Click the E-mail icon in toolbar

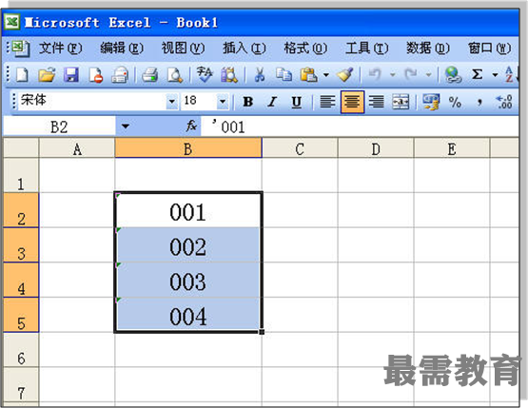[120, 74]
